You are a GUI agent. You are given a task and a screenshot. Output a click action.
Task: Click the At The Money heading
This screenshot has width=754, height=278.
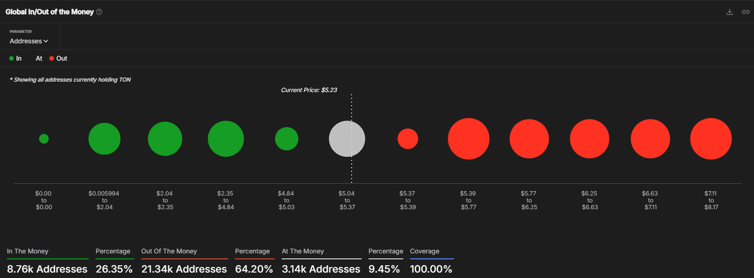pos(303,251)
